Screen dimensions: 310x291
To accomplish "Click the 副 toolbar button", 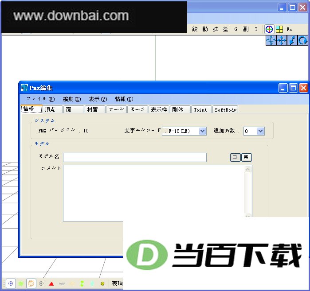I will click(246, 29).
